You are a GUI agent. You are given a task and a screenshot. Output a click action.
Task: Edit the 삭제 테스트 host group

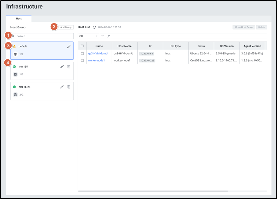pos(62,87)
